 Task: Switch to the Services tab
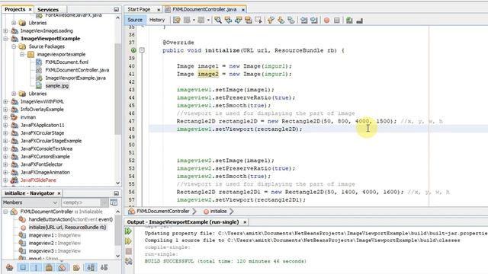click(48, 9)
